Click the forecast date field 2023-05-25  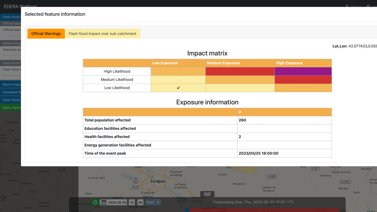pos(117,202)
